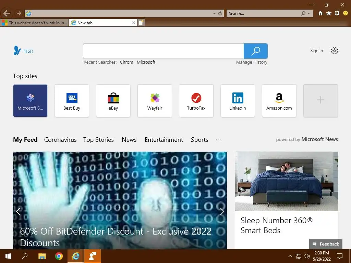Switch to the Coronavirus feed tab

click(60, 140)
